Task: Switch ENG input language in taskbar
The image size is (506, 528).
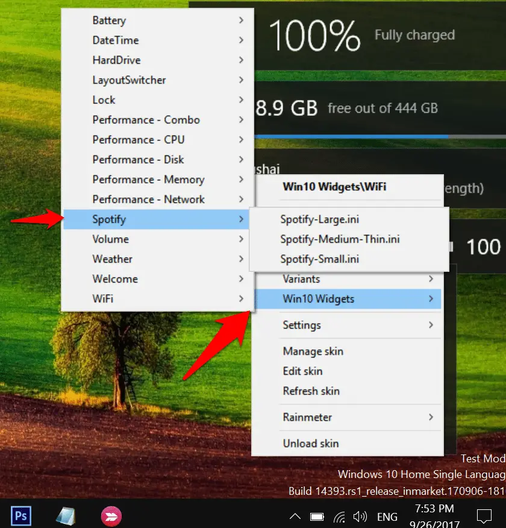Action: click(387, 517)
